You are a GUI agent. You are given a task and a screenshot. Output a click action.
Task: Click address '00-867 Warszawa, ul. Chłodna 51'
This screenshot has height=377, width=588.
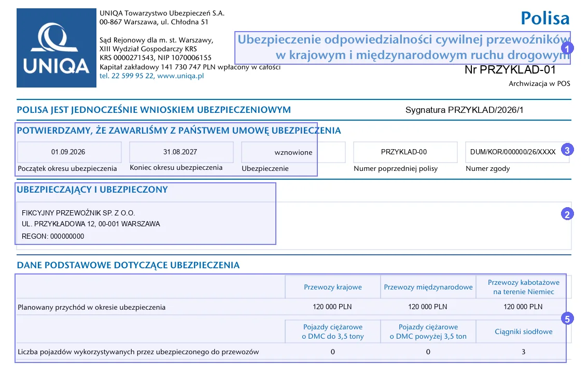click(154, 22)
